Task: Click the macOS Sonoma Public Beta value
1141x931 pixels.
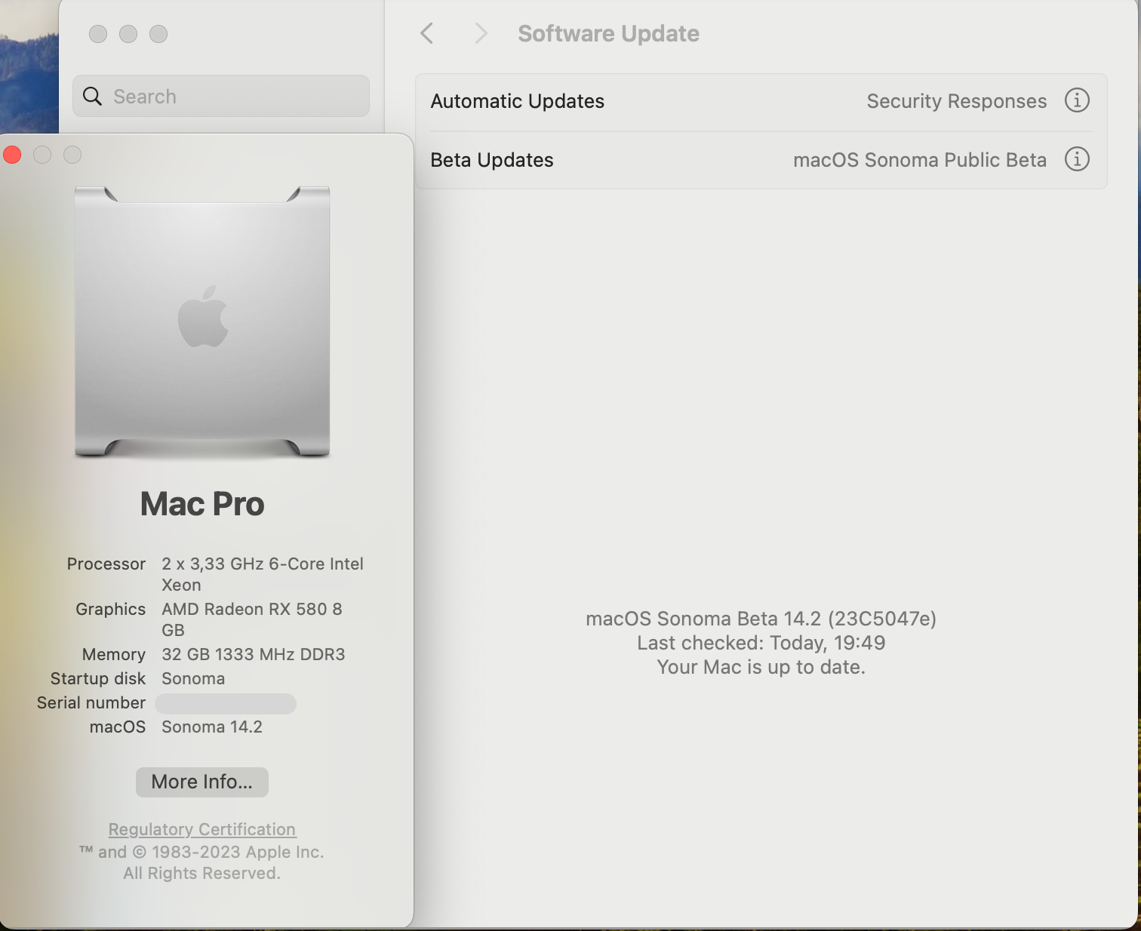Action: (x=920, y=160)
